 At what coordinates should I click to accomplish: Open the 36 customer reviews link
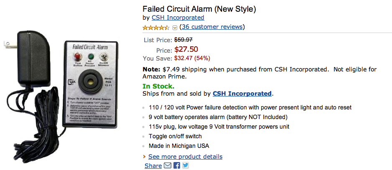212,27
